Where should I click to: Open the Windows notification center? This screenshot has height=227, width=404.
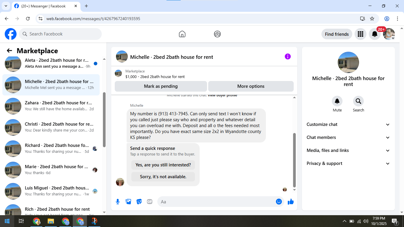coord(395,221)
